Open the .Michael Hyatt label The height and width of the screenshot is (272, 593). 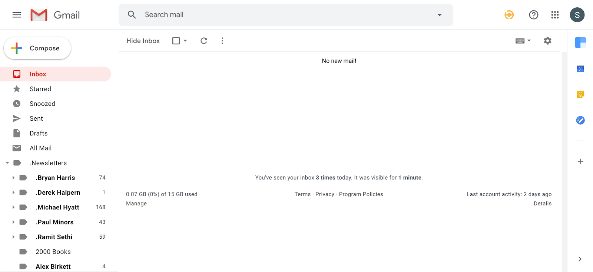[57, 207]
